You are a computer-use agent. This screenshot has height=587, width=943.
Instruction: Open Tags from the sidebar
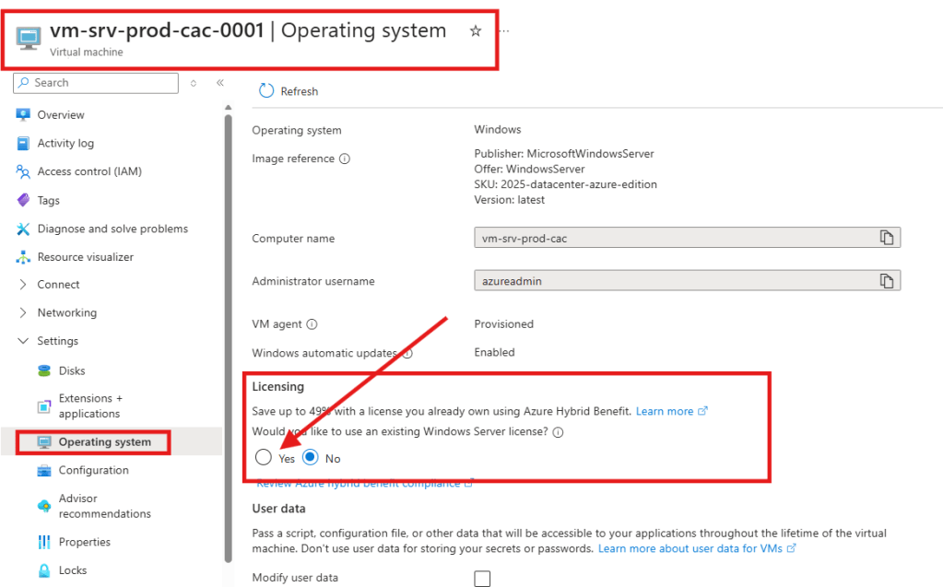click(48, 200)
